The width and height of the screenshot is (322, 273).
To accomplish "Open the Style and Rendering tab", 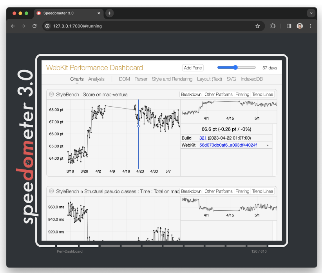I will pos(172,79).
